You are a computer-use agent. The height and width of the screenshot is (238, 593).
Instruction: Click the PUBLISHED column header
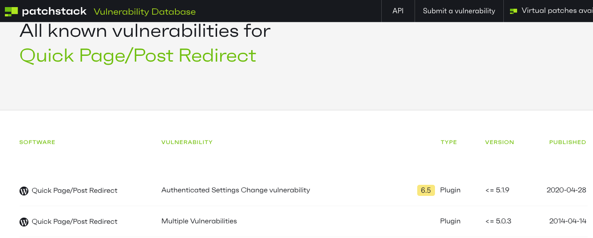568,142
